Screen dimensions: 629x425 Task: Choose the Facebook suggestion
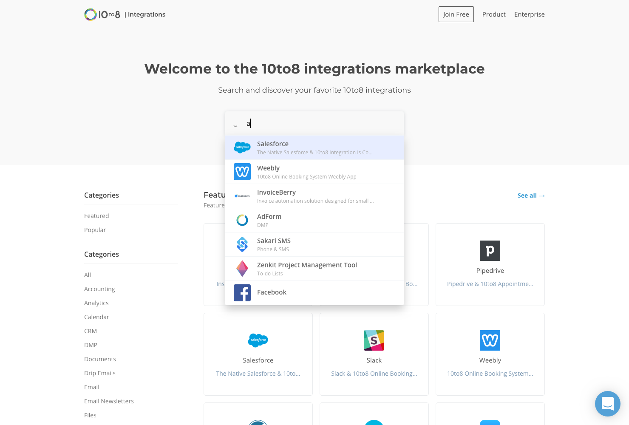314,293
